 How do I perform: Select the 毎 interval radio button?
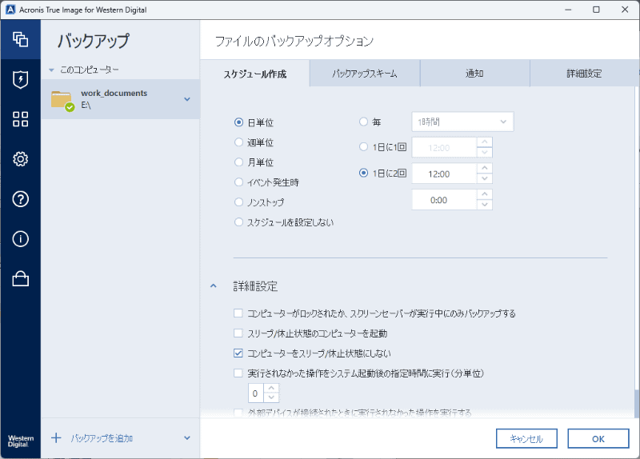coord(363,122)
